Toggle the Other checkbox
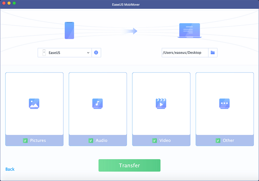The height and width of the screenshot is (181, 259). 218,141
